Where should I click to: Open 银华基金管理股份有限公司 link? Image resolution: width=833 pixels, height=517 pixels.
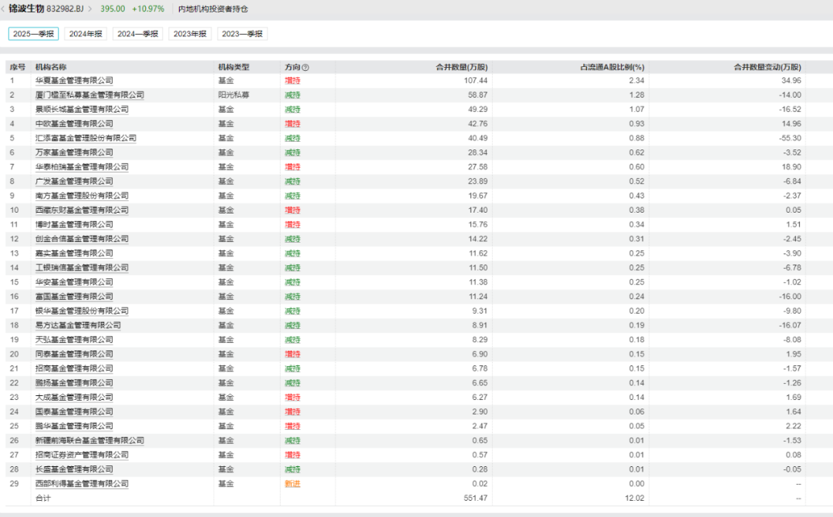coord(82,311)
